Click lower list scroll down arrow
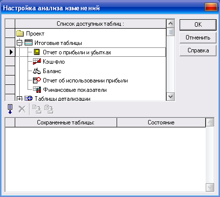This screenshot has width=220, height=197. point(210,187)
